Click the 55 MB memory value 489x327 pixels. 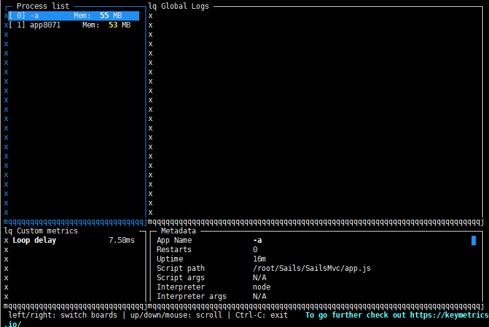point(111,16)
